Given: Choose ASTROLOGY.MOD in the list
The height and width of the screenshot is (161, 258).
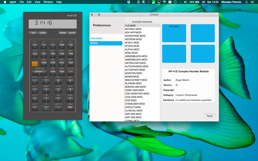Looking at the screenshot, I should click(142, 63).
